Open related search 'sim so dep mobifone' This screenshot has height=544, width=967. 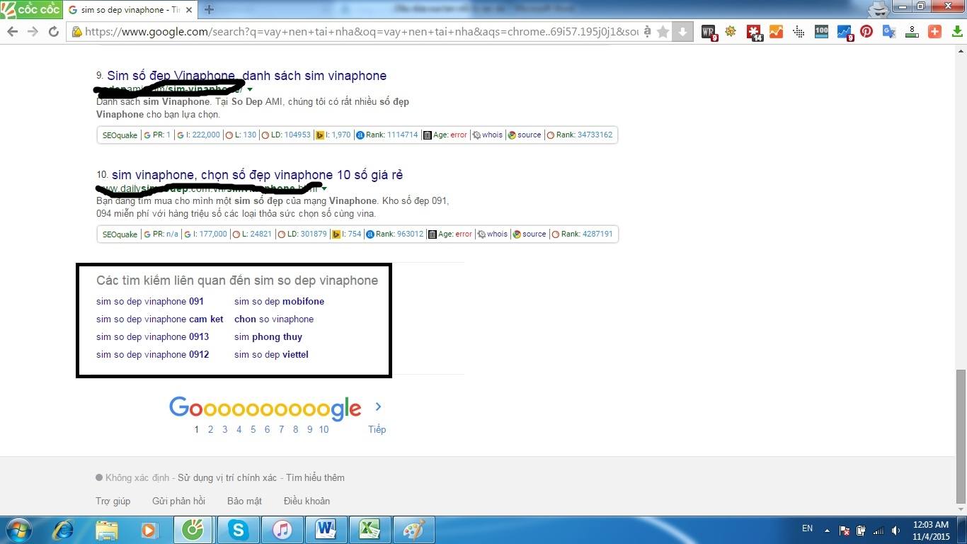pos(279,301)
